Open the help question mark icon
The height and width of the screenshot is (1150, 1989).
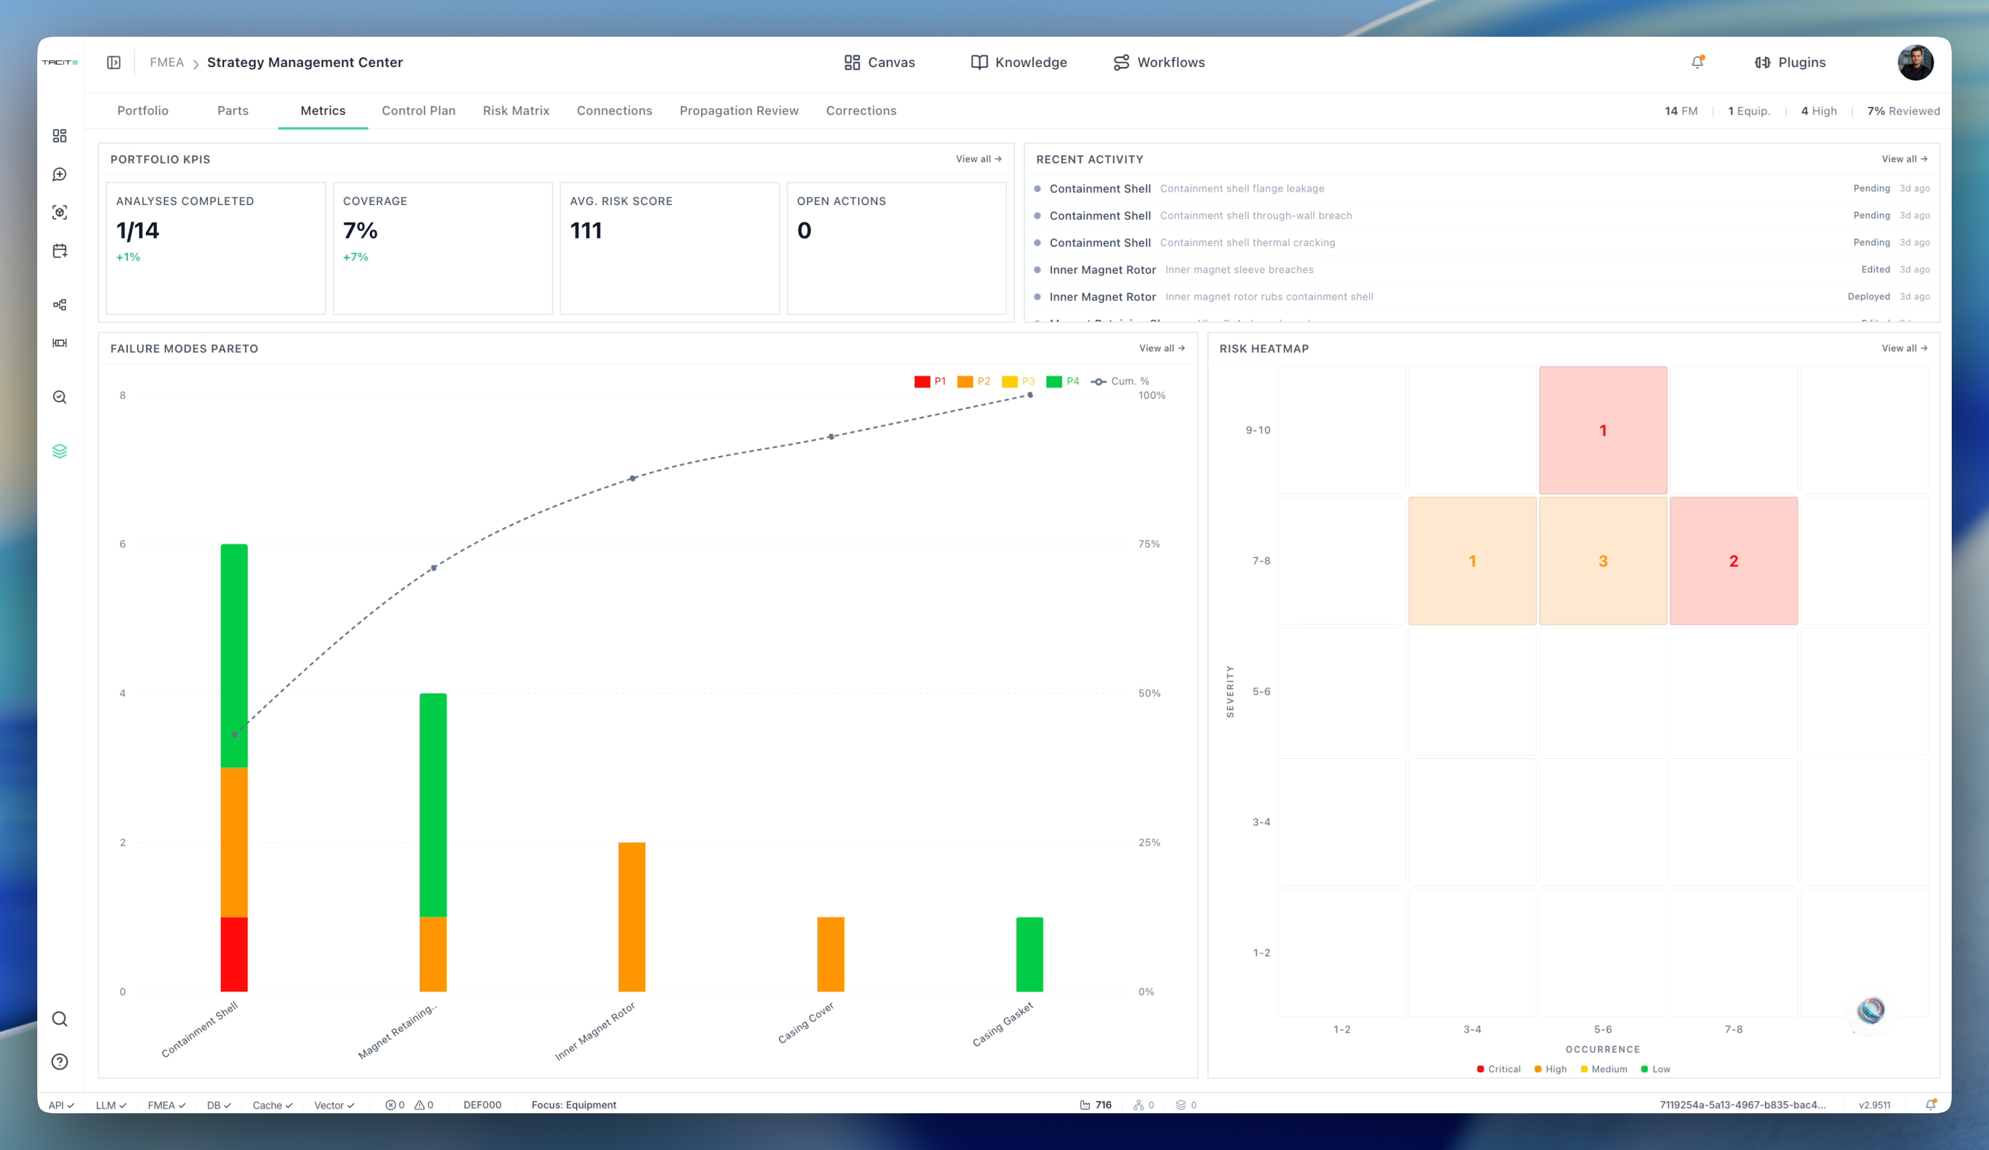pos(59,1062)
